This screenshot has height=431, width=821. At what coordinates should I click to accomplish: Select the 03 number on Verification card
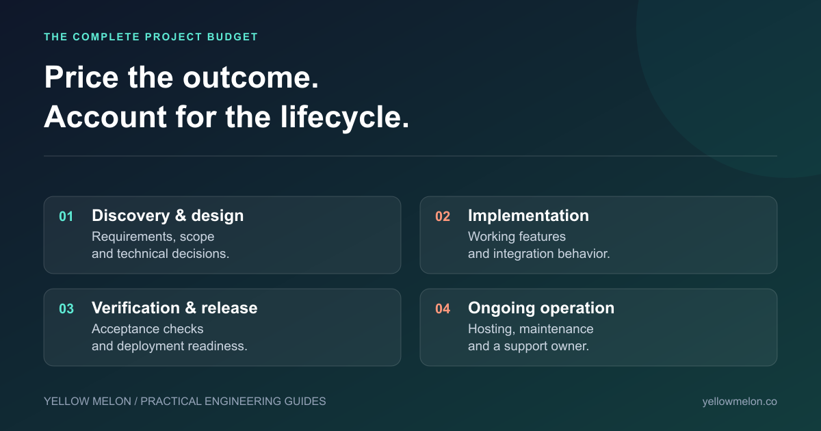pyautogui.click(x=66, y=309)
